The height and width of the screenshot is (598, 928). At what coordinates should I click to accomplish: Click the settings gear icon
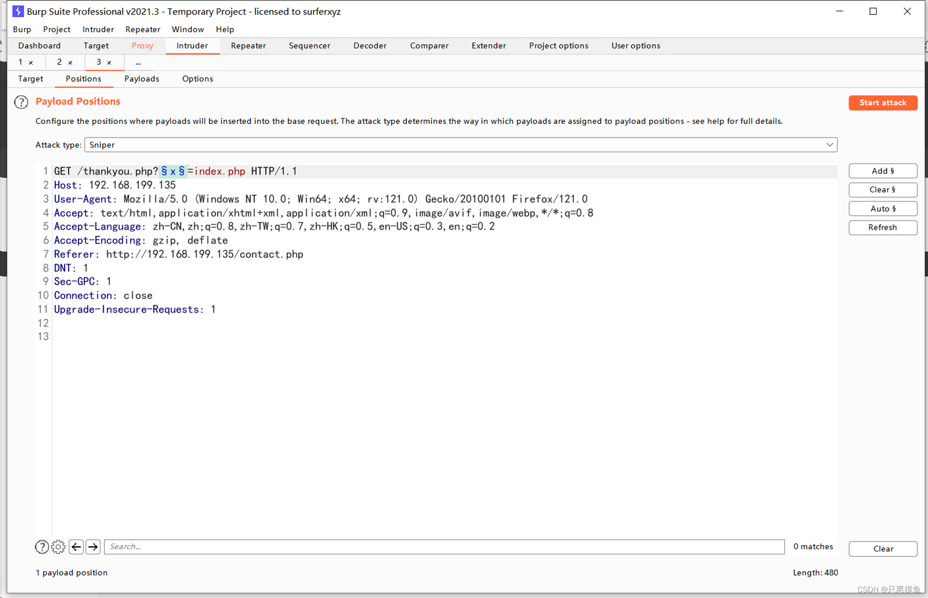[x=59, y=546]
